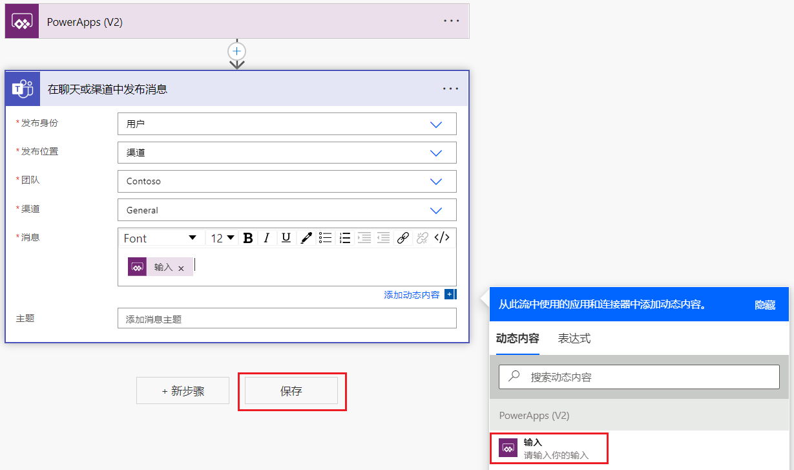Click the 在聊天或渠道中发布消息 title
Screen dimensions: 794x470
107,89
